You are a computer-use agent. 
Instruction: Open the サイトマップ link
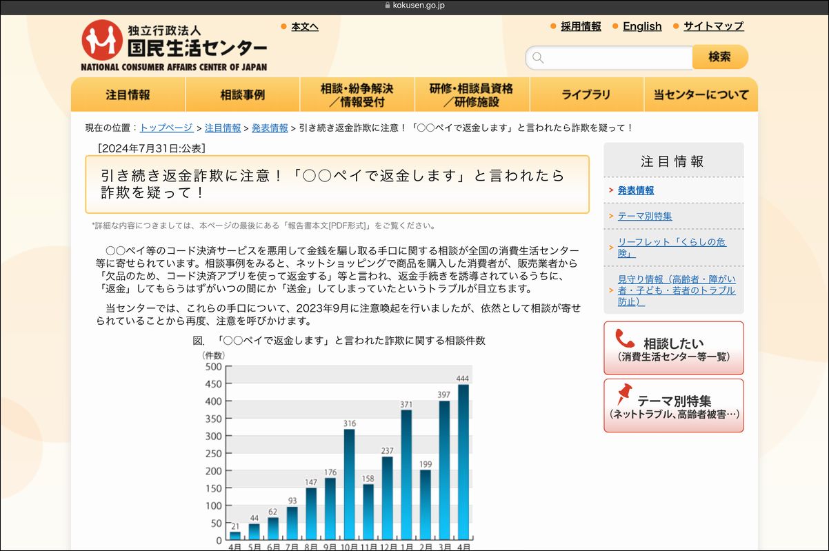click(x=714, y=26)
